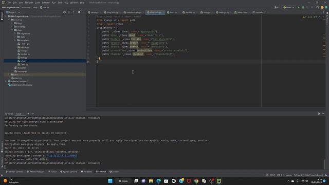The width and height of the screenshot is (329, 185).
Task: Switch to models.py editor tab
Action: (189, 12)
